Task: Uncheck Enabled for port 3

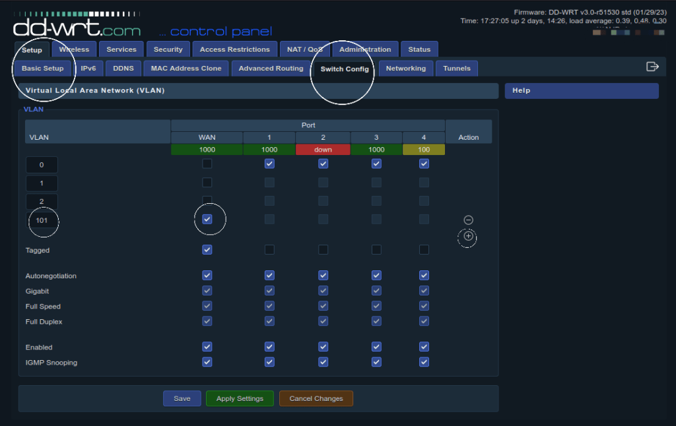Action: pos(376,347)
